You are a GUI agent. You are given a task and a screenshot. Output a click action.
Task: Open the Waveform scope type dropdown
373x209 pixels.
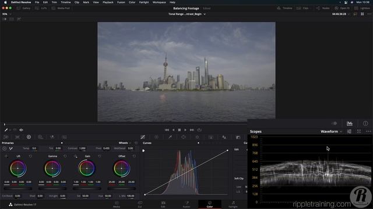tap(331, 131)
